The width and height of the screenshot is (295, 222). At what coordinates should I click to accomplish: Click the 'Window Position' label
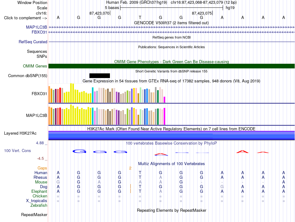(32, 2)
